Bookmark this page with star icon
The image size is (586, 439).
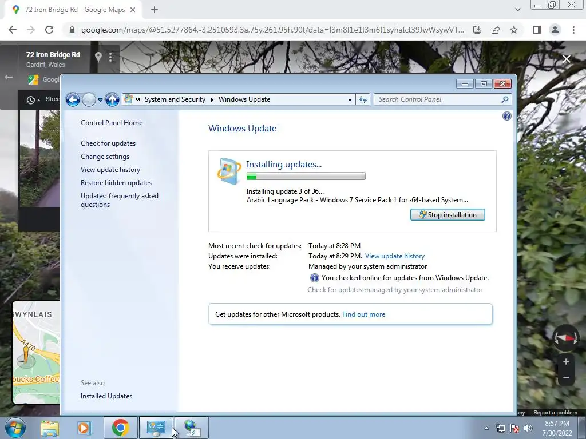(514, 30)
